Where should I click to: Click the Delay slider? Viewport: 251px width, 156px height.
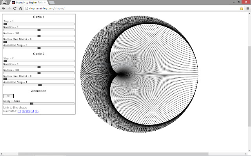39,103
